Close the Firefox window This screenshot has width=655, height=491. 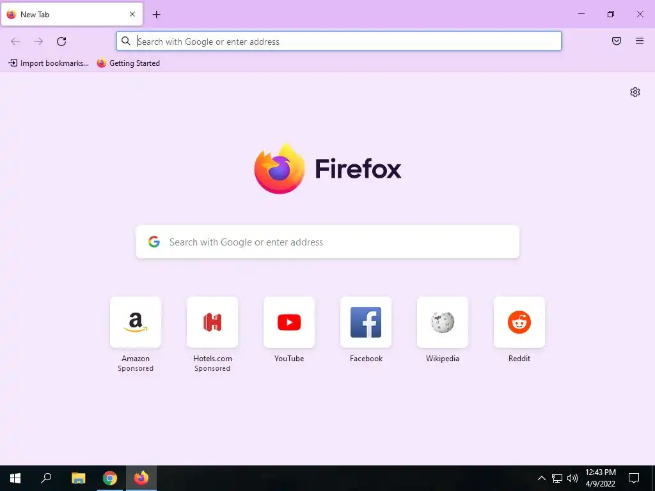640,14
